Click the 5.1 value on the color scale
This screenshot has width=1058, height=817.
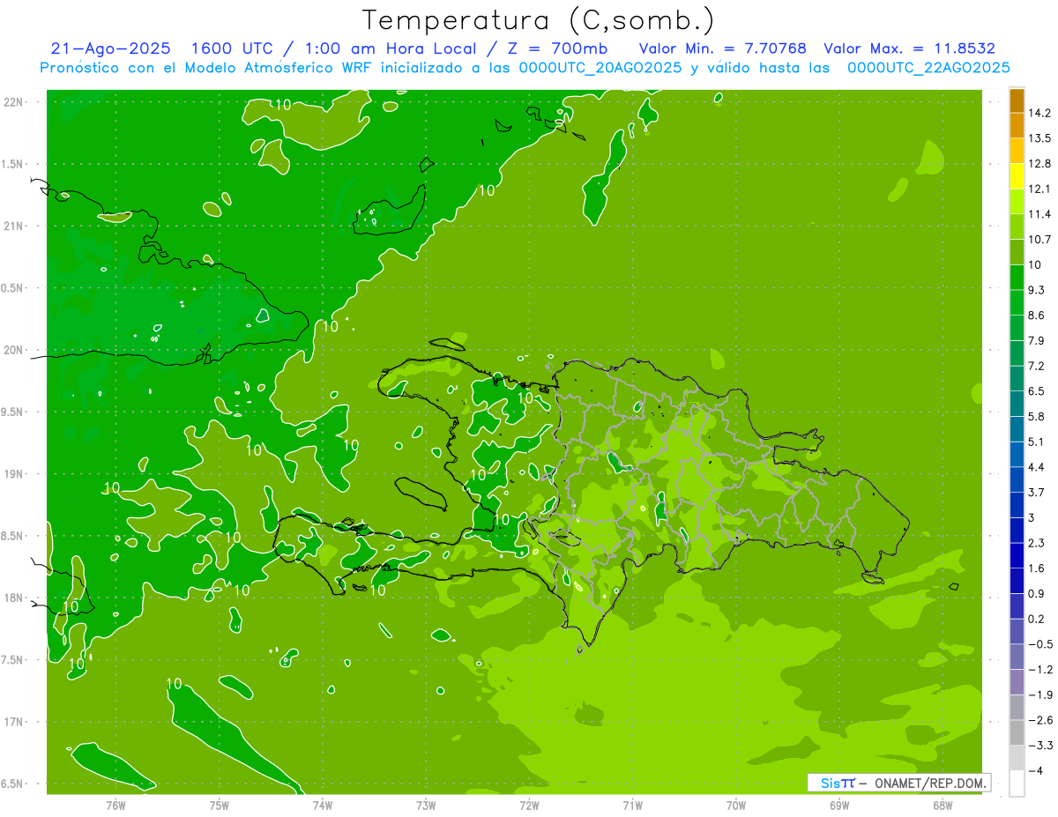[1038, 442]
